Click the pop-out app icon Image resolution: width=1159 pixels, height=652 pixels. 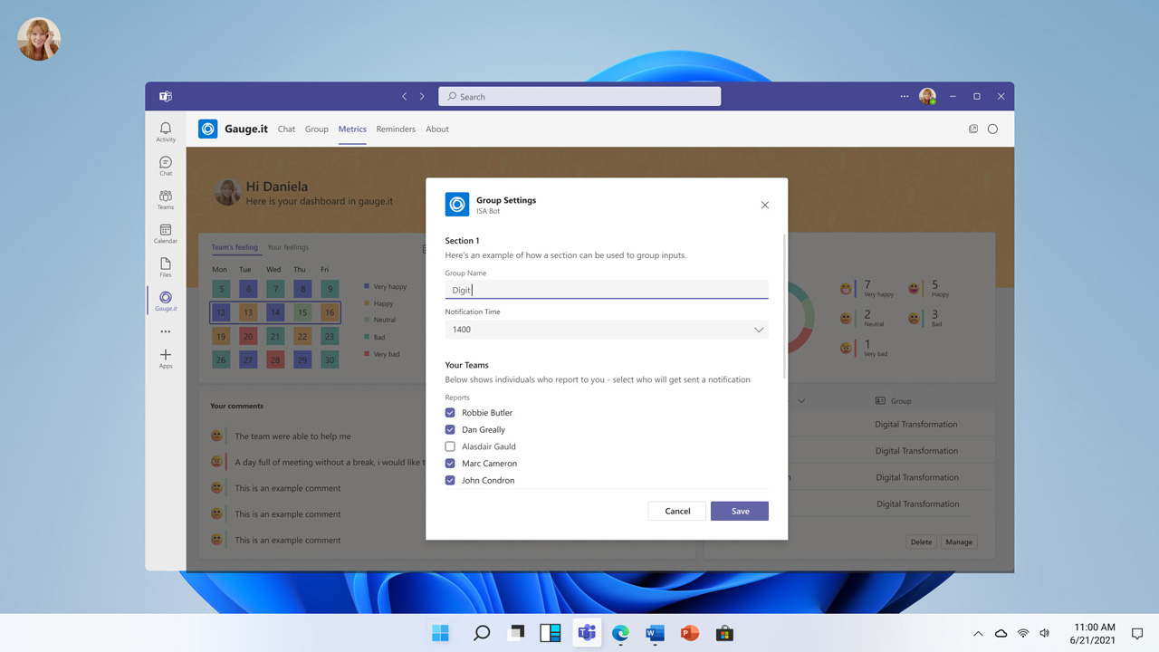[x=973, y=129]
